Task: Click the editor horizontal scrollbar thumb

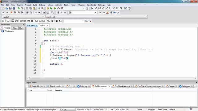Action: tap(70, 78)
